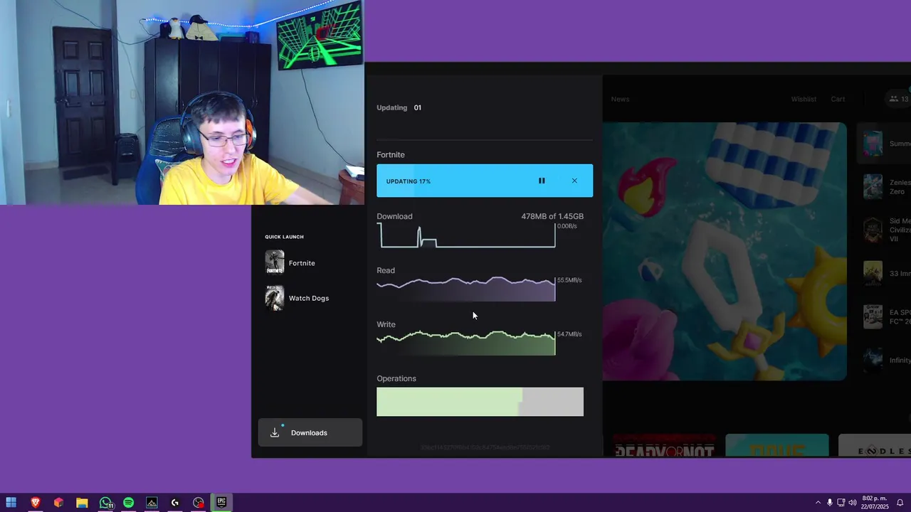Open Brave browser from taskbar

click(35, 503)
